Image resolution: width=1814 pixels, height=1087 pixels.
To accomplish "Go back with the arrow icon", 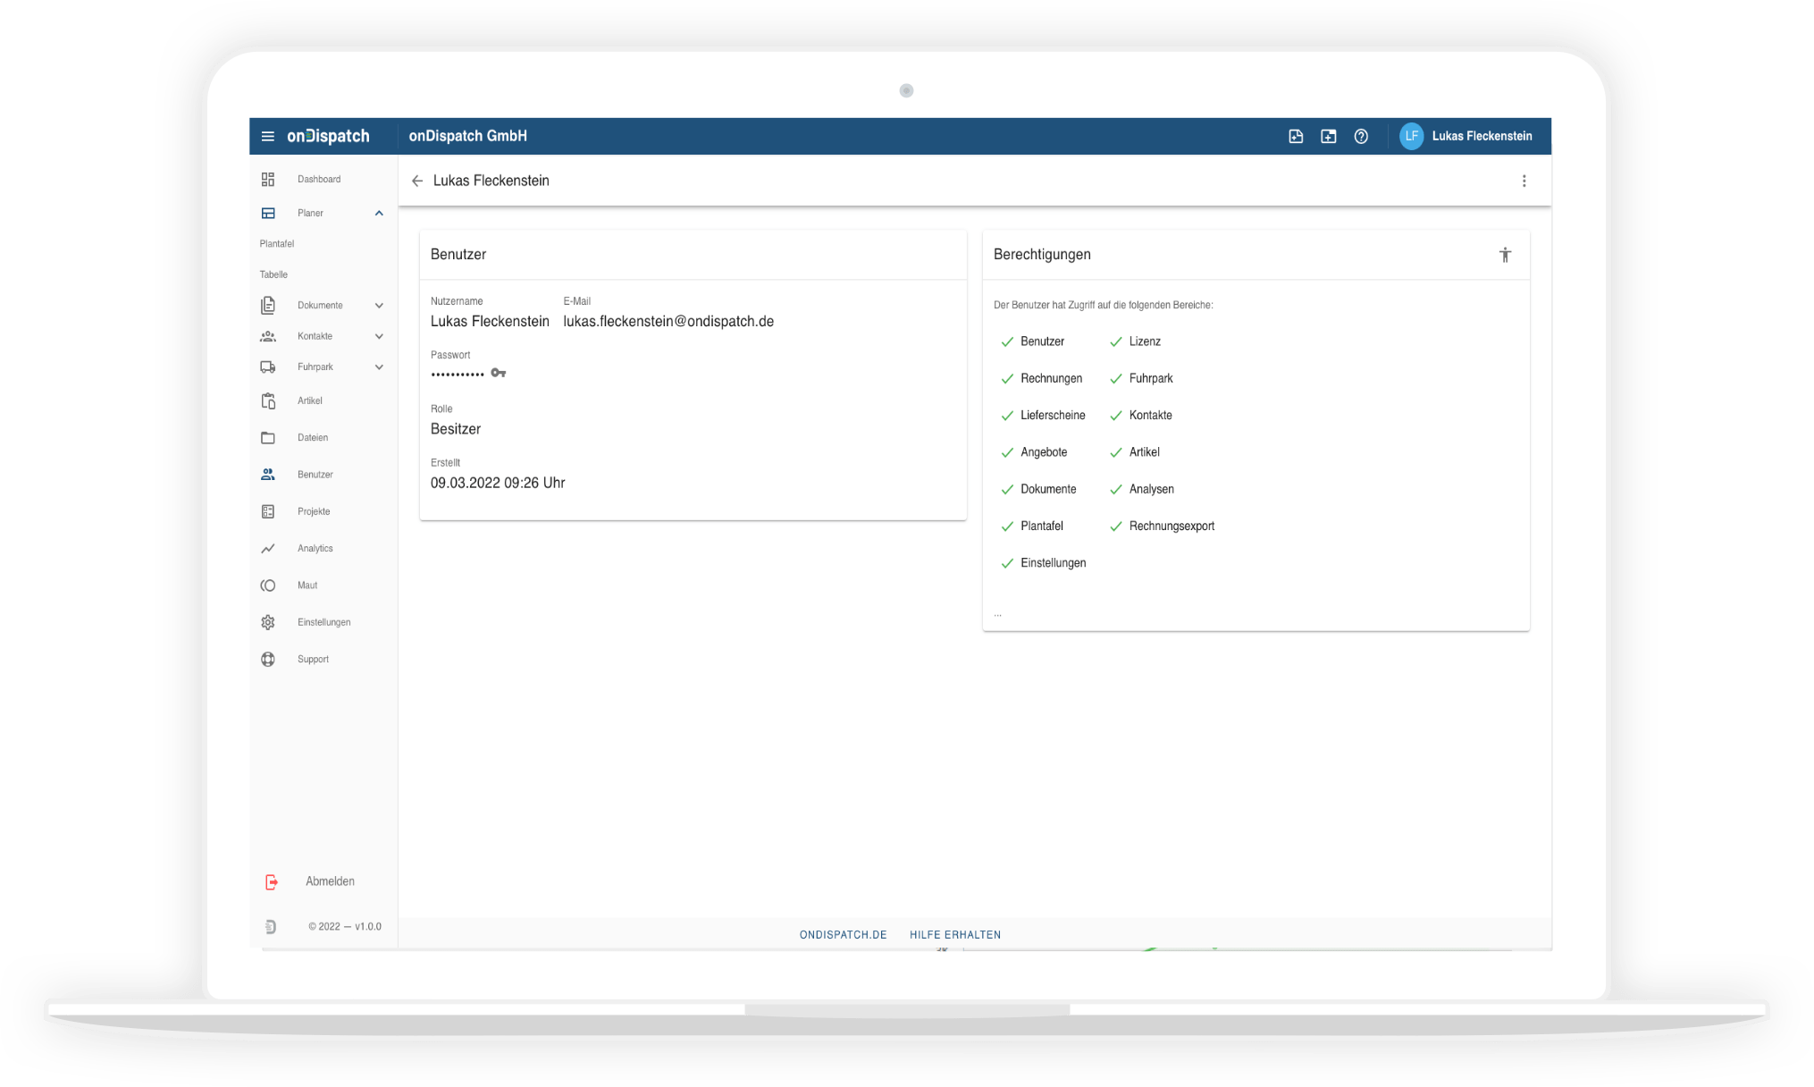I will click(417, 181).
